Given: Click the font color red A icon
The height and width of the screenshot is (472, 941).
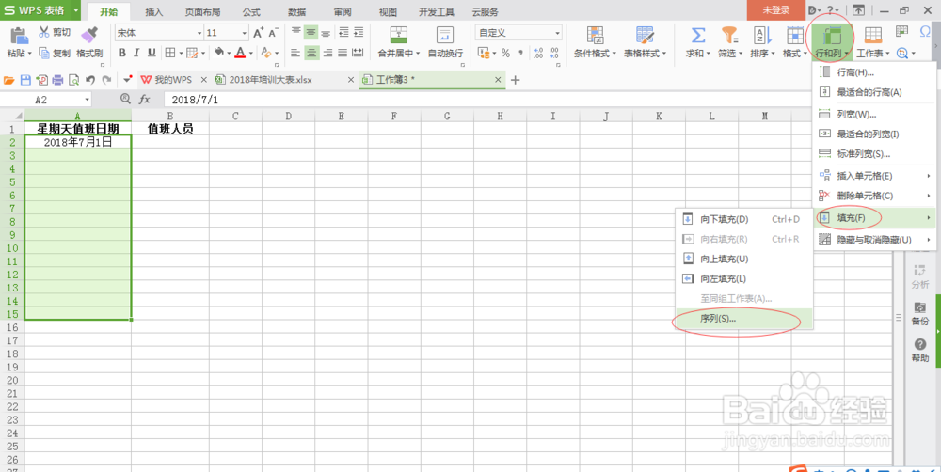Looking at the screenshot, I should (x=240, y=53).
